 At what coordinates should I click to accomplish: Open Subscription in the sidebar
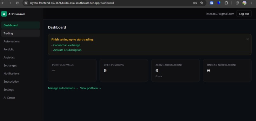pyautogui.click(x=20, y=82)
